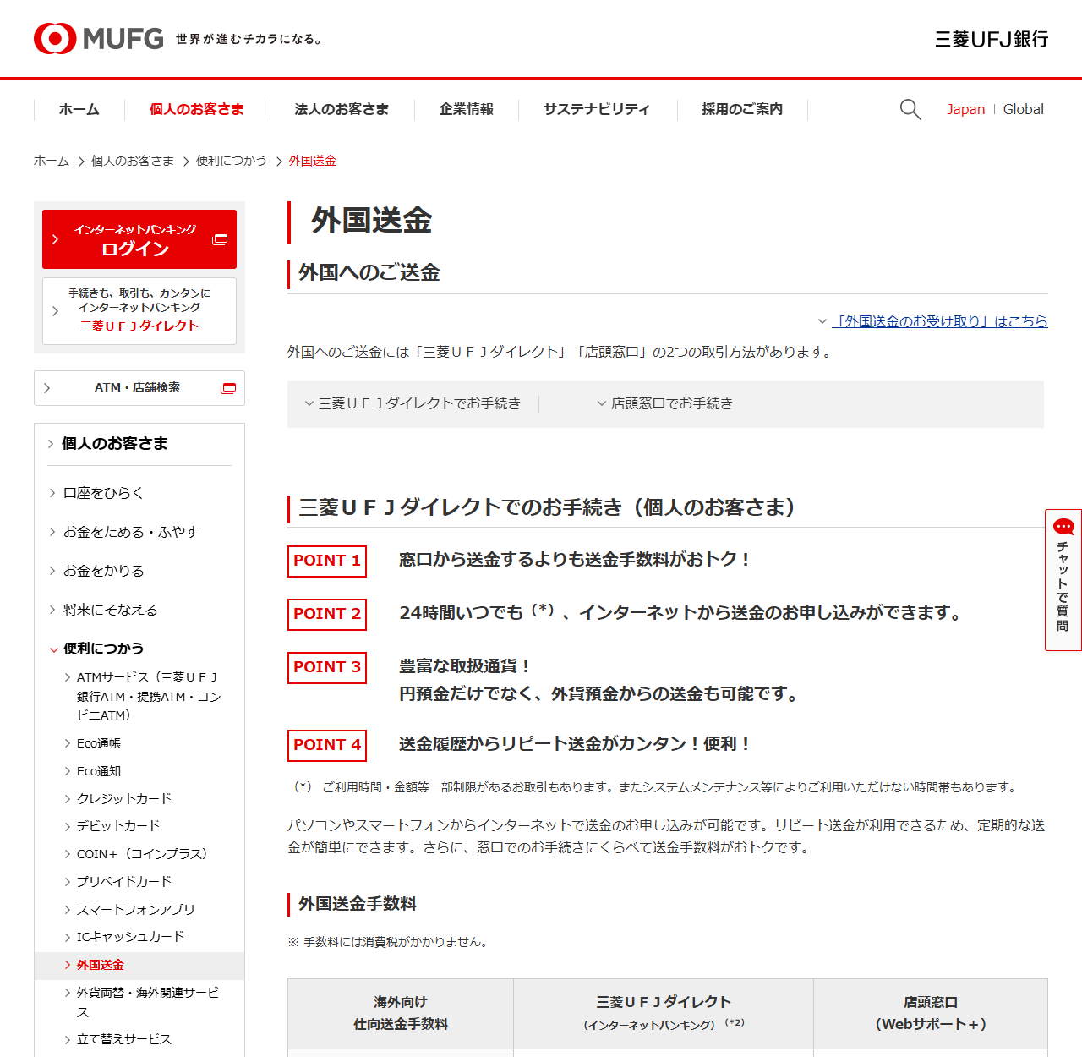This screenshot has width=1082, height=1057.
Task: Click the new-window icon beside ATM・店舗検索
Action: (228, 388)
